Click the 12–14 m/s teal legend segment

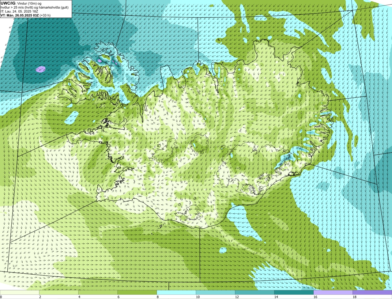coord(255,292)
